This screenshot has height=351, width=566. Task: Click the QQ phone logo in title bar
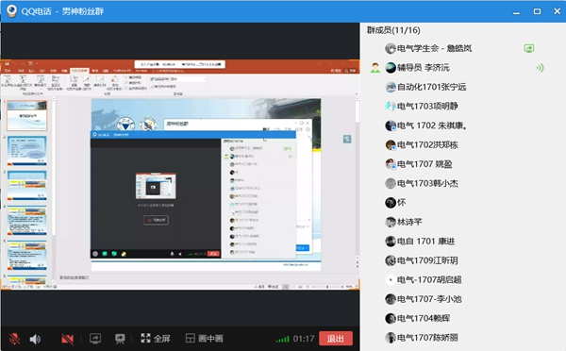click(12, 10)
